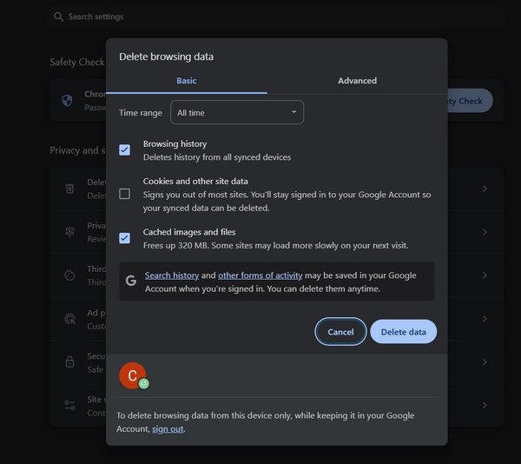This screenshot has height=464, width=521.
Task: Switch to the Advanced tab
Action: (357, 81)
